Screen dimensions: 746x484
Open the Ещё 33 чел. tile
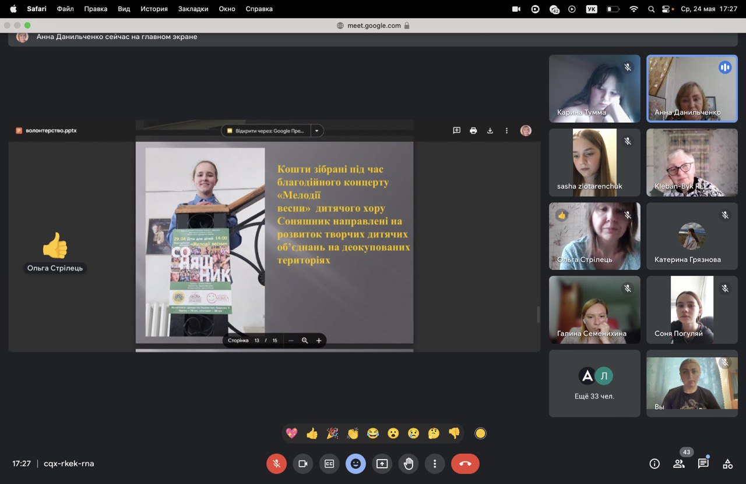click(594, 383)
